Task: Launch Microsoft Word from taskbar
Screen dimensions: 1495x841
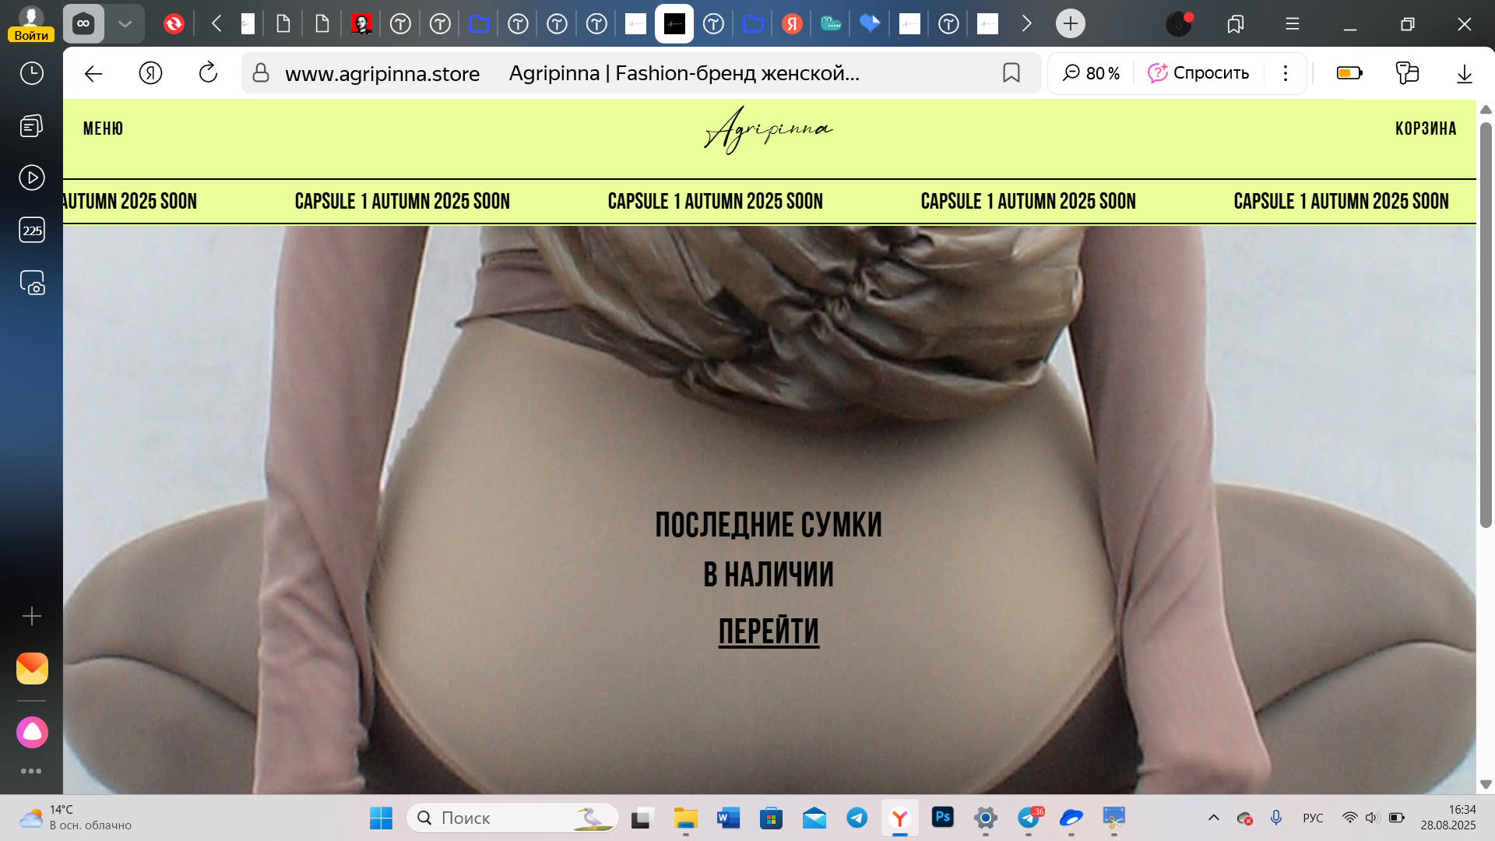Action: (728, 818)
